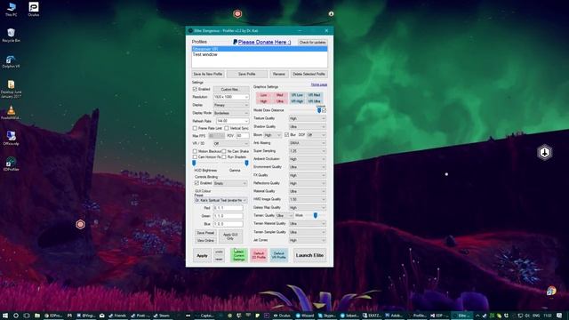Open Task View on the taskbar
This screenshot has width=569, height=320.
pos(26,316)
